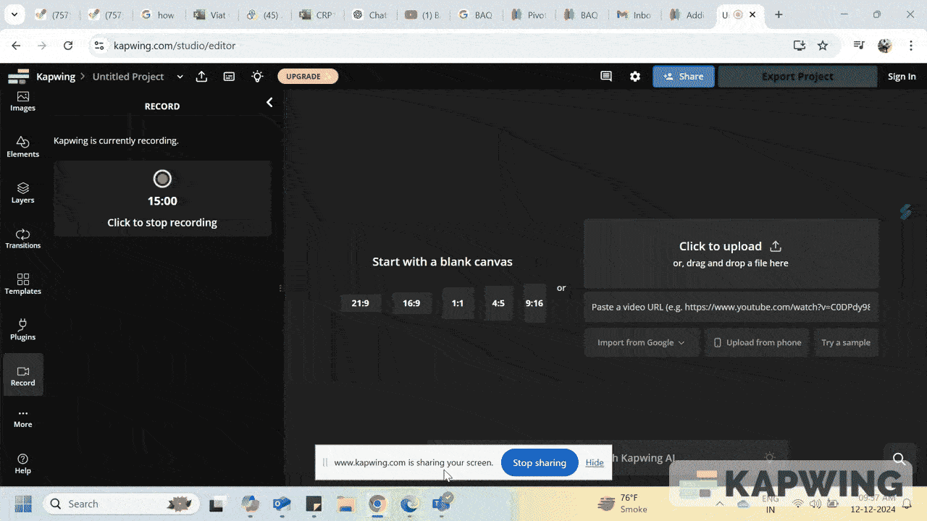Viewport: 927px width, 521px height.
Task: Switch to the Chat browser tab
Action: 369,14
